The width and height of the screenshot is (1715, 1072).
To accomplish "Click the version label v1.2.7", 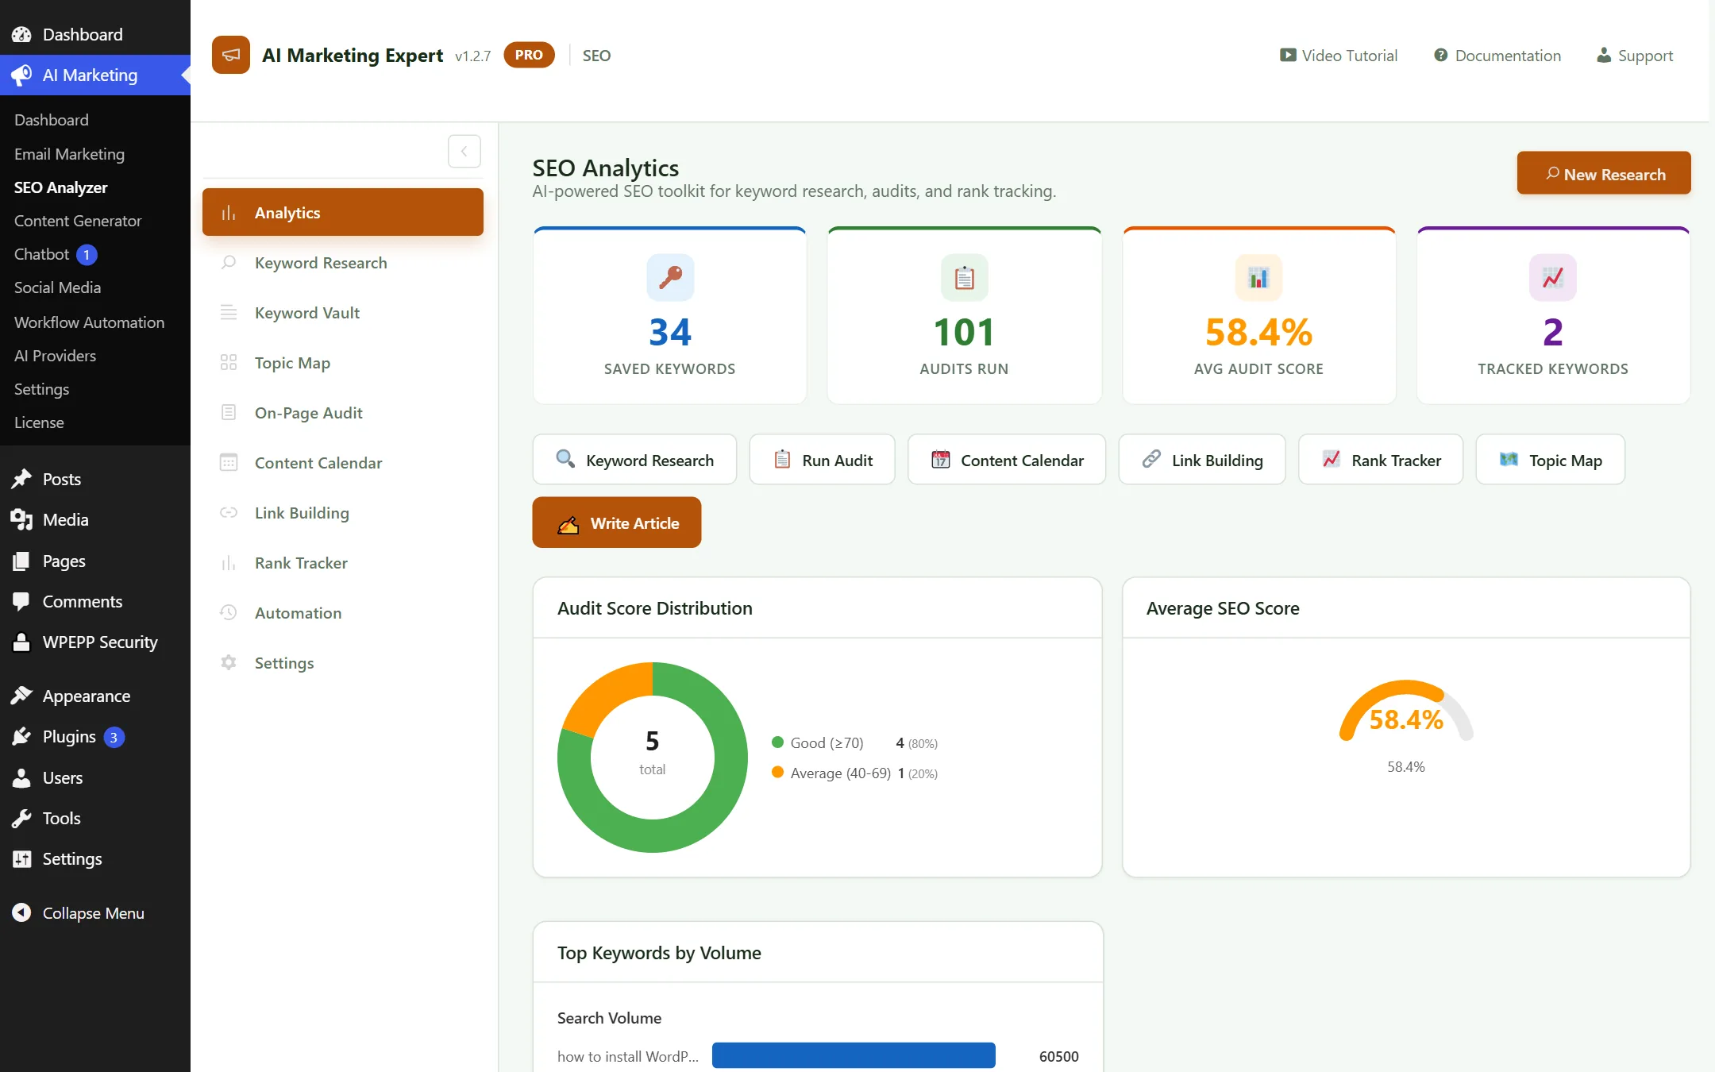I will (x=472, y=56).
